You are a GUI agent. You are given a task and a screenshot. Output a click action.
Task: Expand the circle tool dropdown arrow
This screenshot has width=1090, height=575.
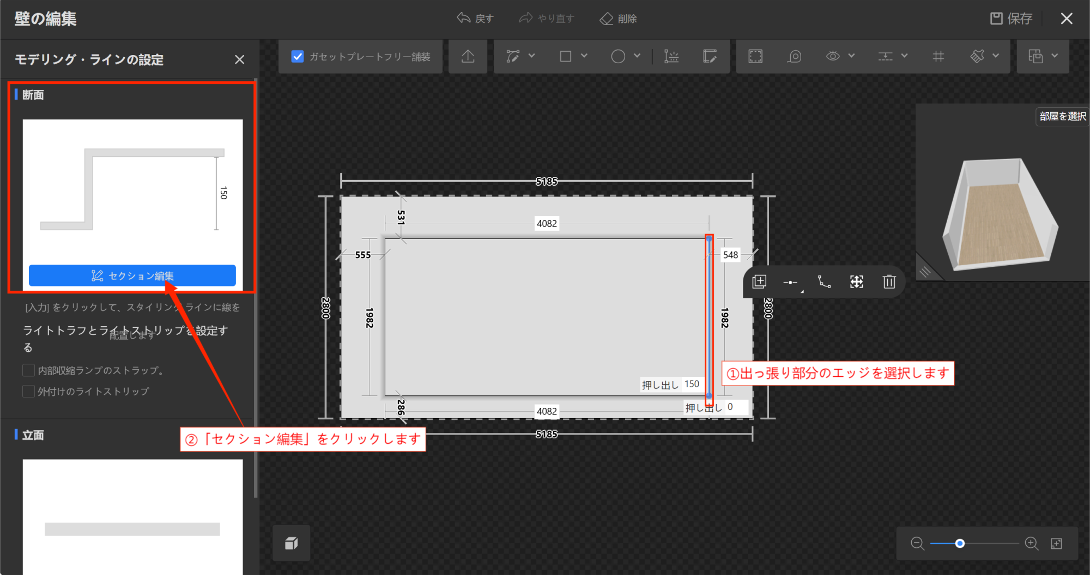[x=637, y=56]
